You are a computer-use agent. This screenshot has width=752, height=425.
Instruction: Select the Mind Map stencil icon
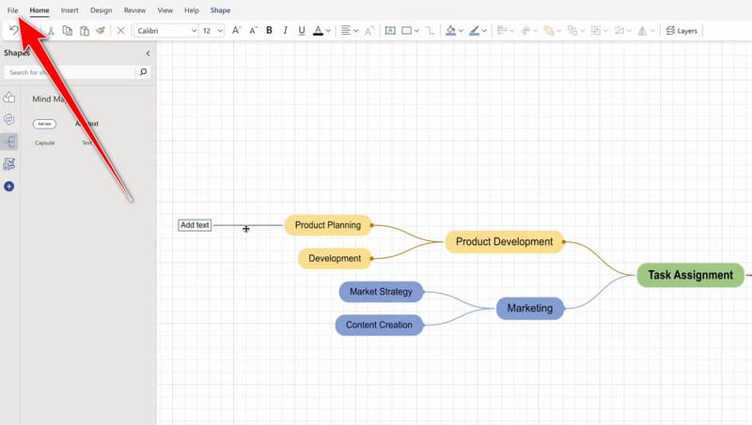9,141
